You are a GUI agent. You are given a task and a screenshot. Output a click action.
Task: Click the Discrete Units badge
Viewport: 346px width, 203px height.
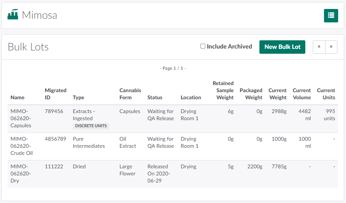91,126
